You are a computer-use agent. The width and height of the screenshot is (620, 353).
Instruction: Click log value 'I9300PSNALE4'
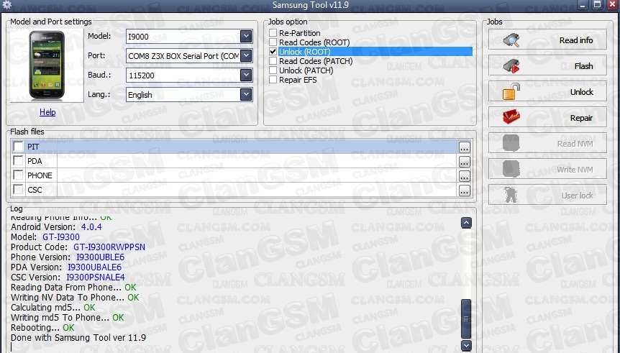[95, 277]
